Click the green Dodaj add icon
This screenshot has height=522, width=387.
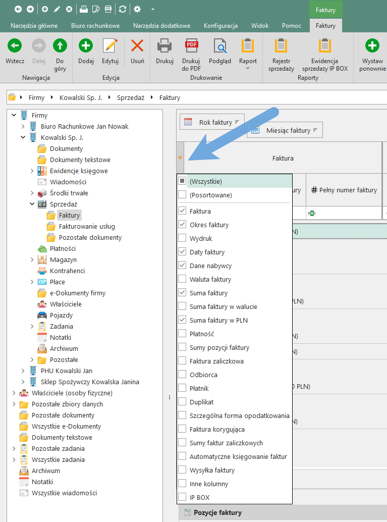coord(86,46)
